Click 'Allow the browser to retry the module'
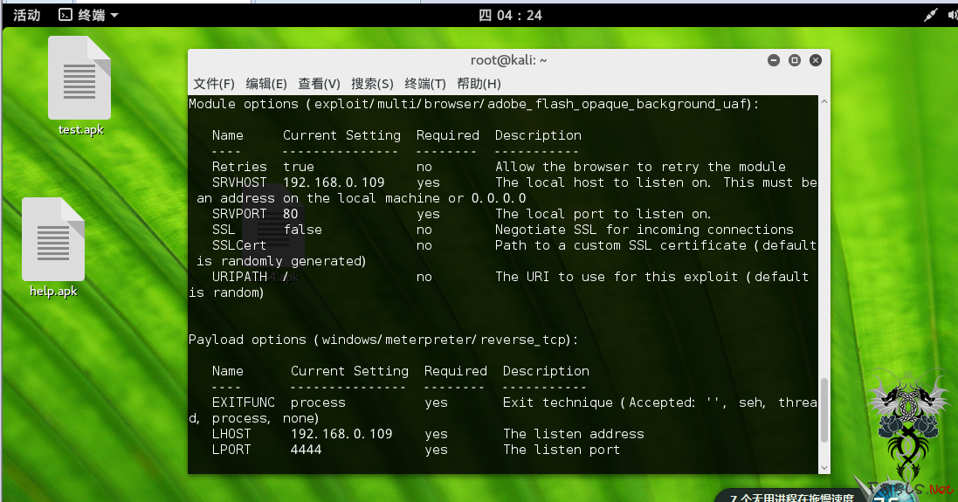The image size is (958, 502). (x=640, y=167)
